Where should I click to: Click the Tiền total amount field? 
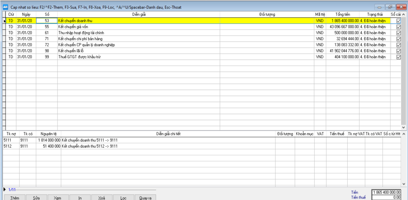tap(386, 193)
